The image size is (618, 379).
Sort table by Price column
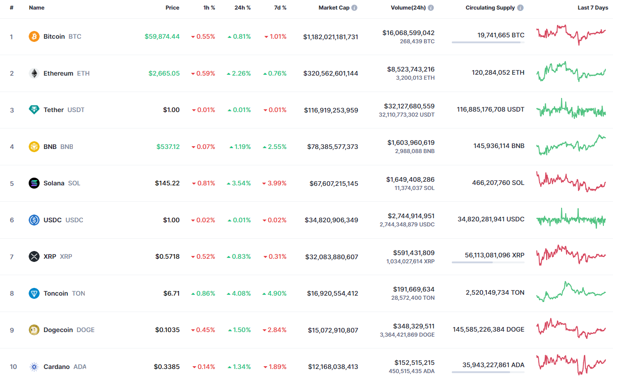(x=173, y=8)
